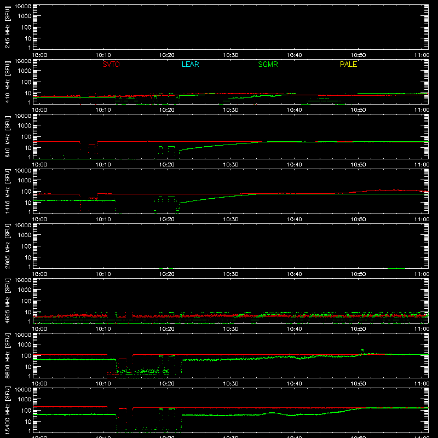This screenshot has width=438, height=438.
Task: Click 10:10 tick under 2695 MHz panel
Action: click(x=103, y=274)
